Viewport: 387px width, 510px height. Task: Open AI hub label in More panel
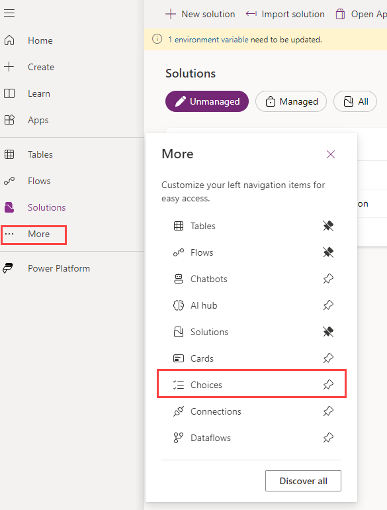point(204,305)
